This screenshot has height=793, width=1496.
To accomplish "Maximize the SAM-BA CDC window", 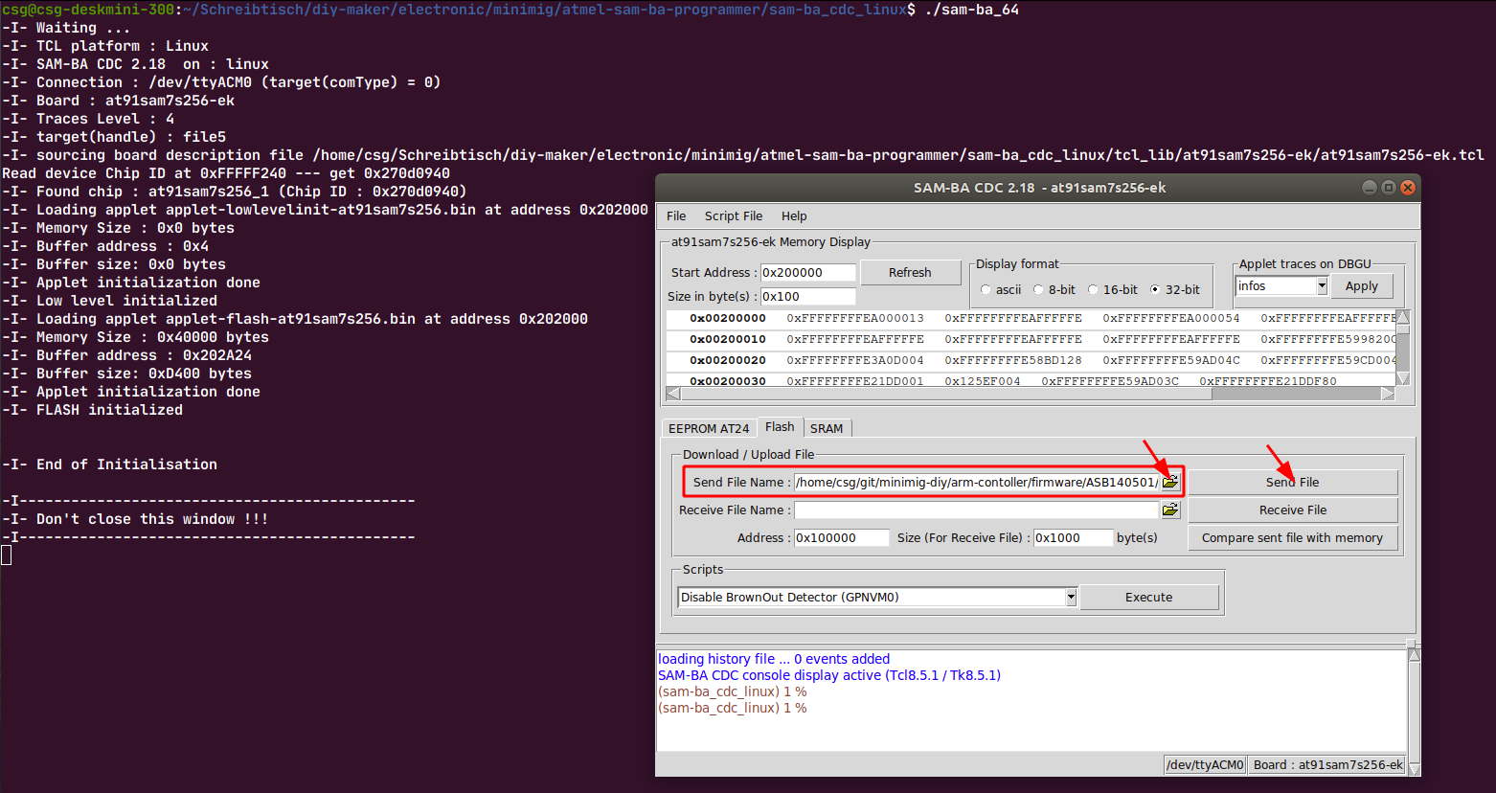I will click(x=1388, y=188).
